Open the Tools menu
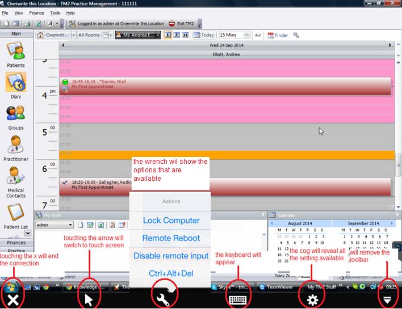The width and height of the screenshot is (402, 309). pyautogui.click(x=55, y=13)
